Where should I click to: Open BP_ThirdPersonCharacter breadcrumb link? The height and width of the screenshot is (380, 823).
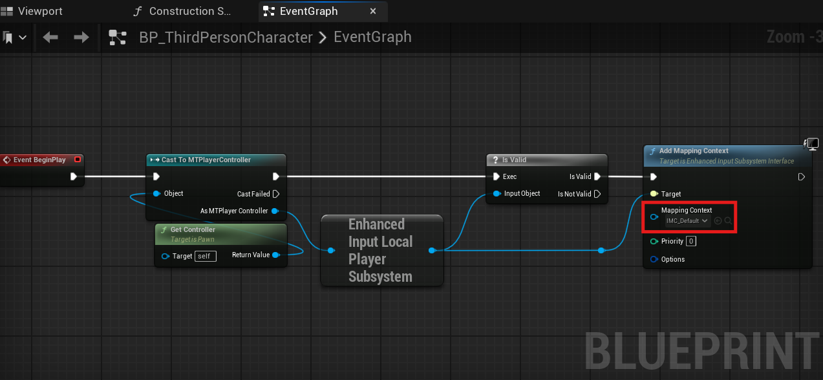(226, 37)
